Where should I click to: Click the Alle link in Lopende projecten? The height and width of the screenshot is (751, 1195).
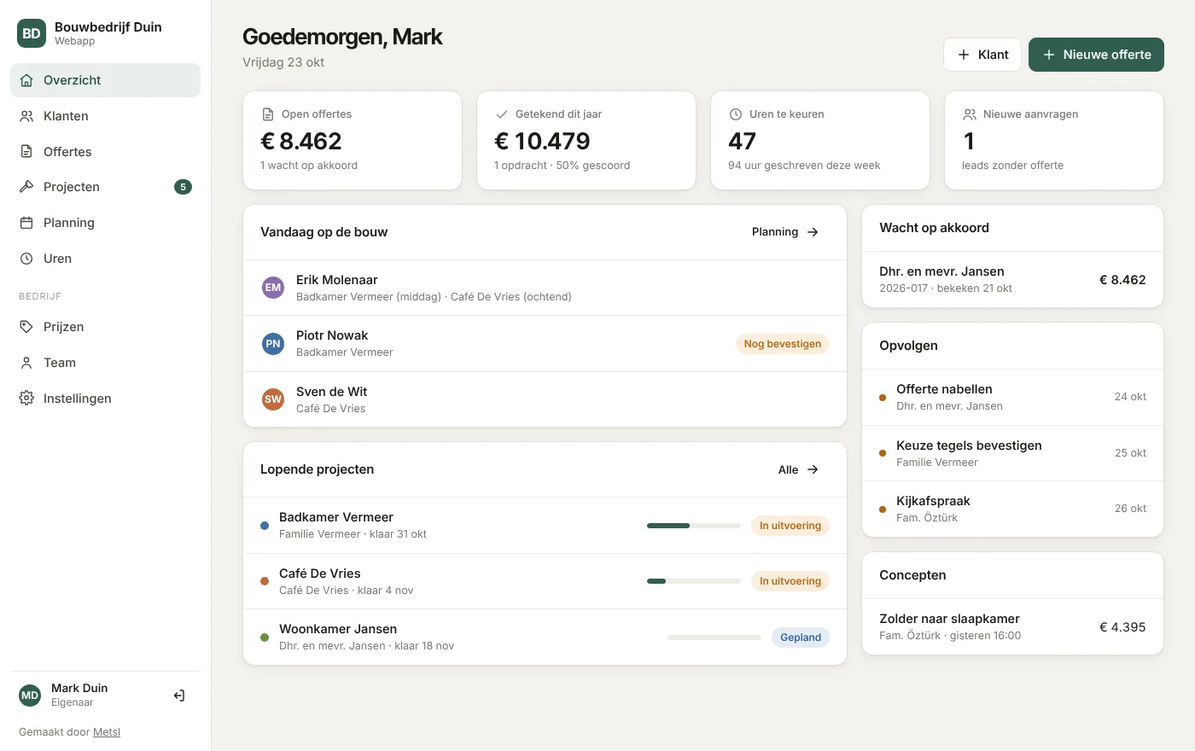798,469
